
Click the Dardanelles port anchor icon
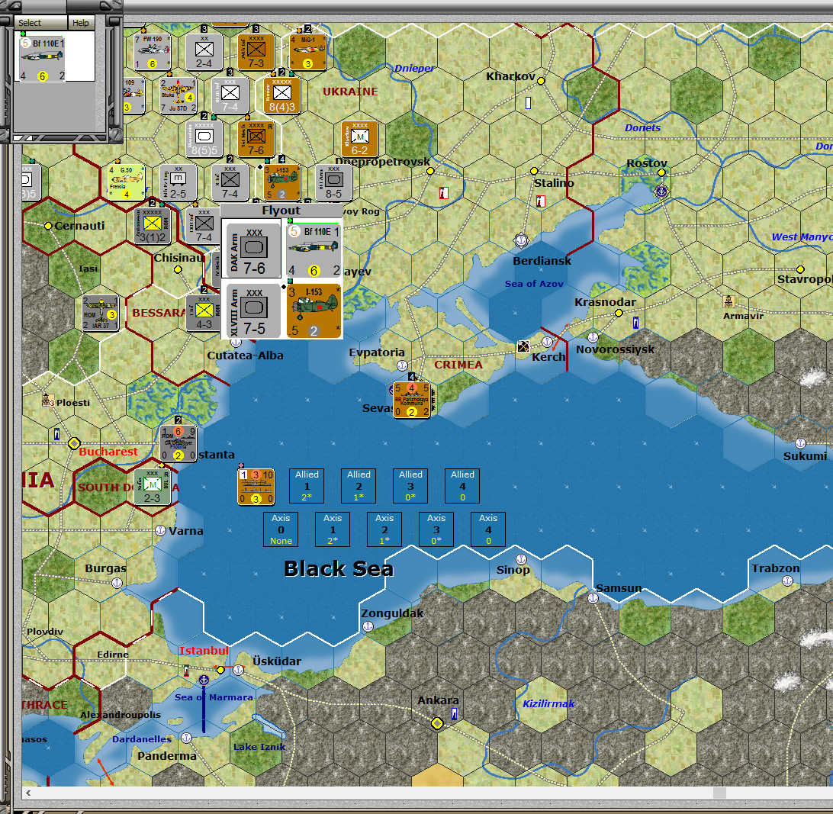(186, 738)
